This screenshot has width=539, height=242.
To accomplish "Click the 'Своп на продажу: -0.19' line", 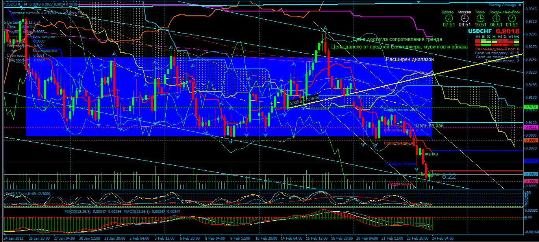I will point(497,53).
